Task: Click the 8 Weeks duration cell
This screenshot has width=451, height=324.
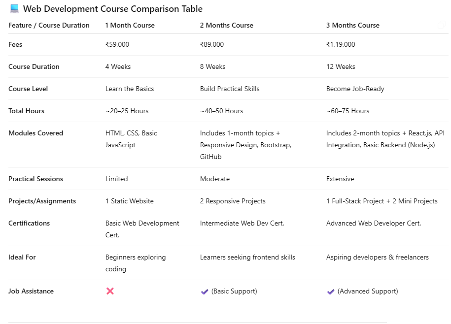Action: pos(212,66)
